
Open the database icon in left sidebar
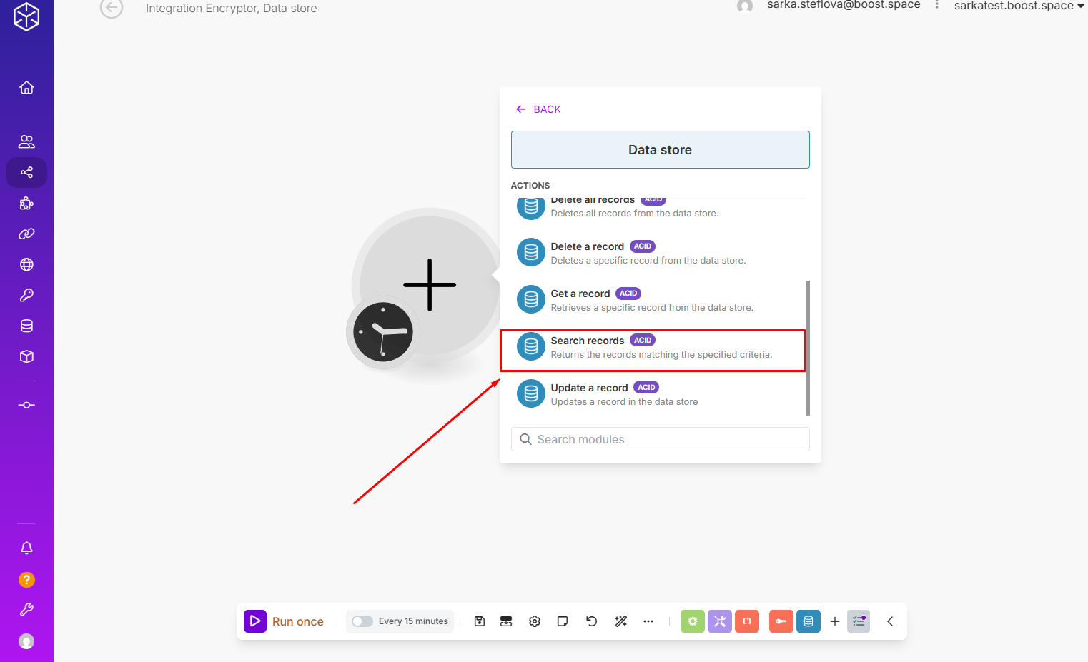(26, 326)
